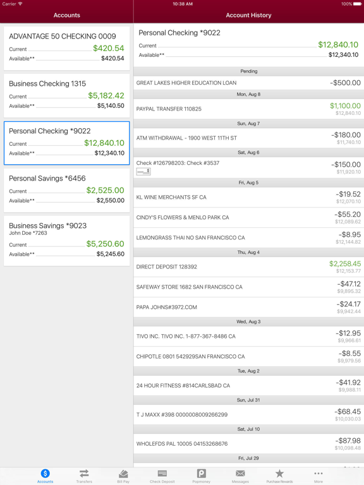Tap the $12,840.10 current balance in history header

coord(338,45)
